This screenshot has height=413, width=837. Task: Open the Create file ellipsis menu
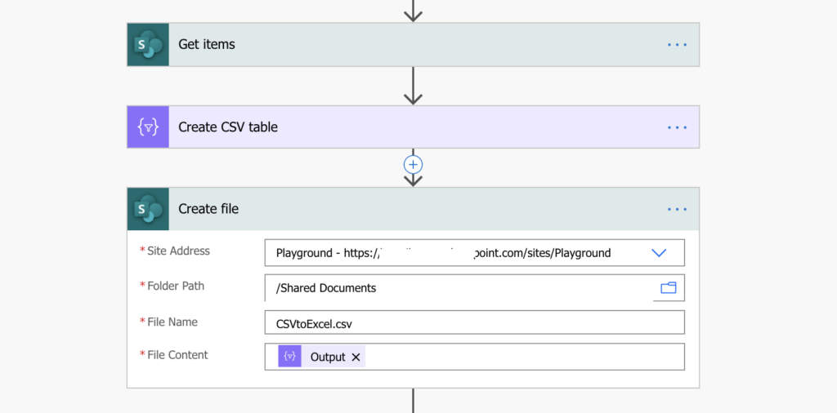point(677,210)
